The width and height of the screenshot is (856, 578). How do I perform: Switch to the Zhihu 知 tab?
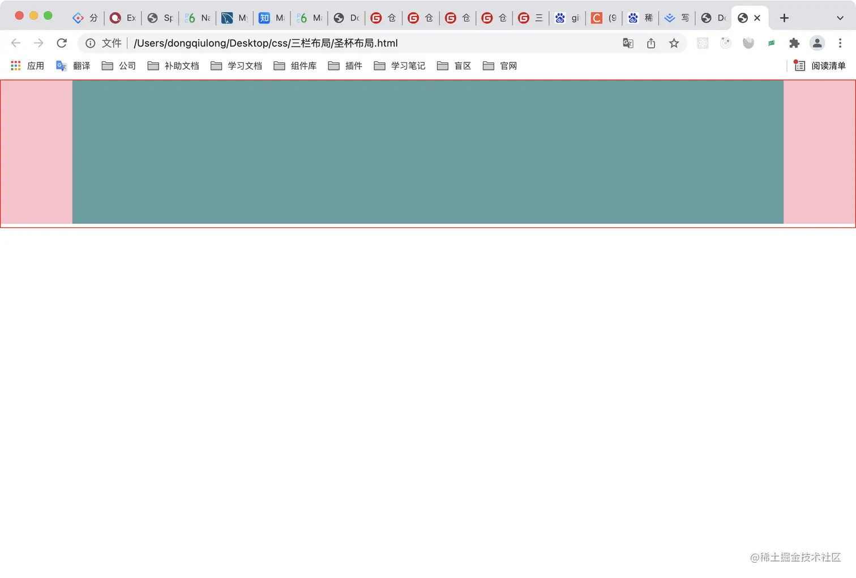272,18
